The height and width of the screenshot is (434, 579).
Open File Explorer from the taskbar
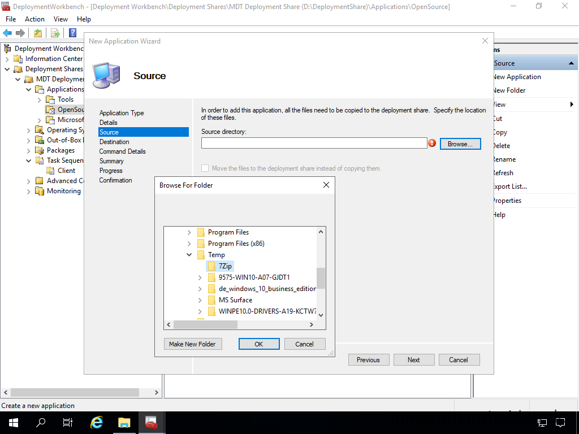tap(124, 422)
